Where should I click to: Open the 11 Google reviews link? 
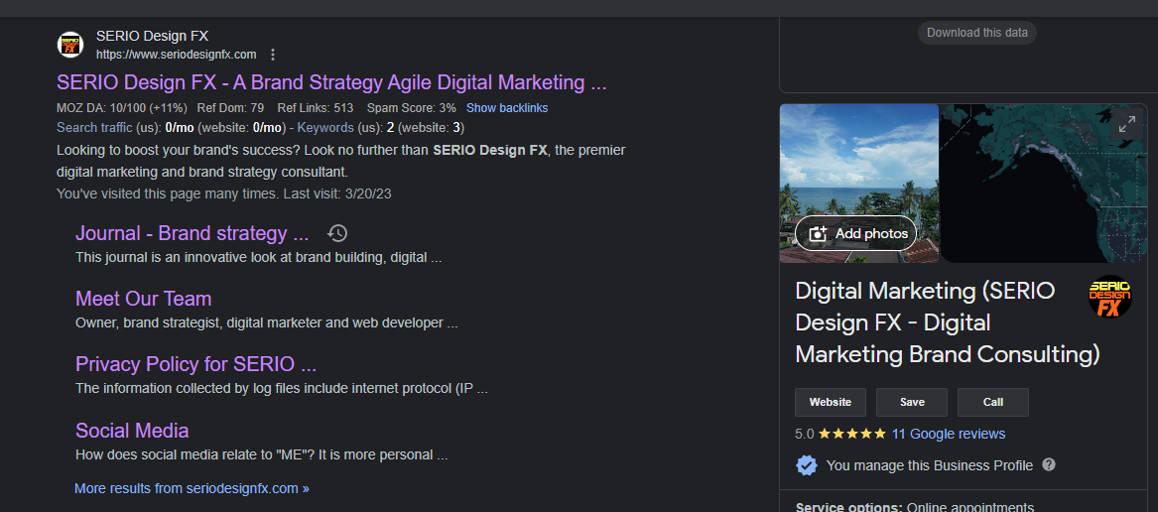[949, 434]
